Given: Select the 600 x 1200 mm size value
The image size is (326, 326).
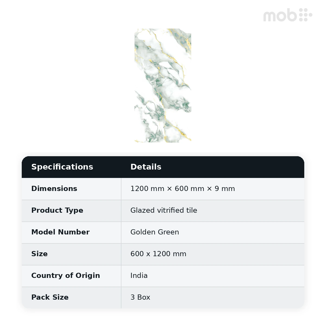Looking at the screenshot, I should [158, 254].
